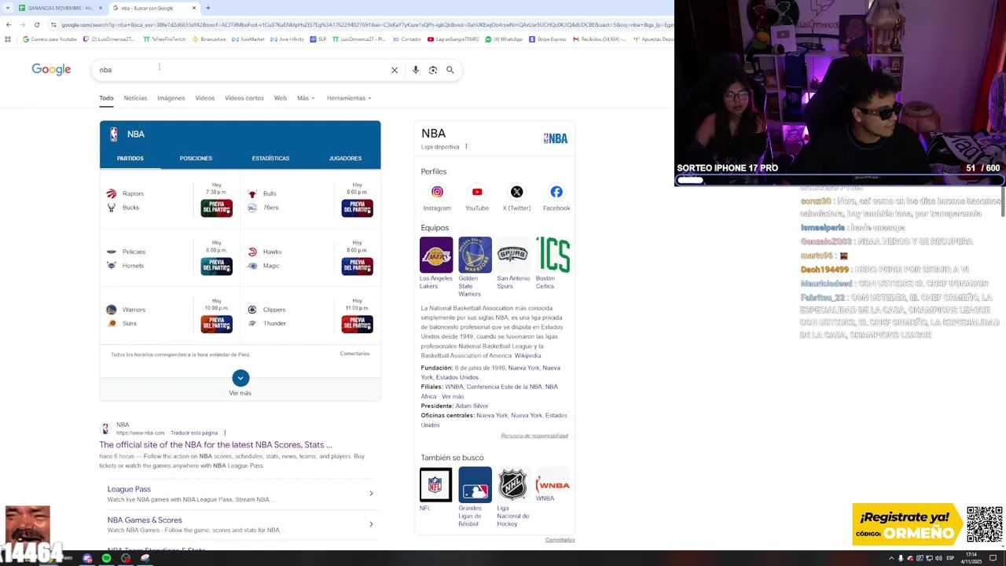The image size is (1006, 566).
Task: Switch to the Noticias search tab
Action: (x=135, y=98)
